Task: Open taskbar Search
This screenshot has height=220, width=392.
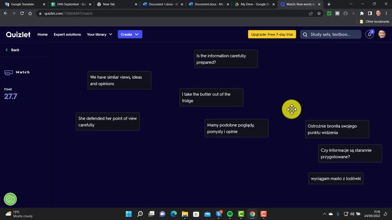Action: click(x=140, y=214)
